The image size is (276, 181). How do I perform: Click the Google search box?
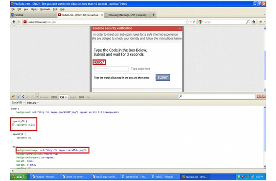tap(224, 22)
